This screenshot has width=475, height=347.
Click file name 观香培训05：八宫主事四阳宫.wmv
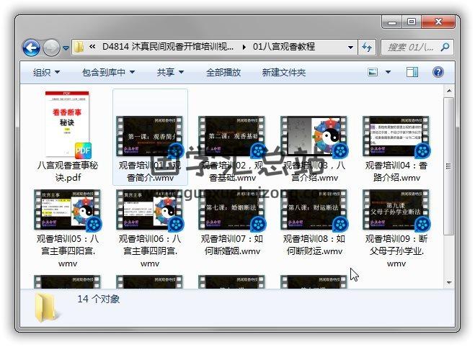click(x=68, y=251)
